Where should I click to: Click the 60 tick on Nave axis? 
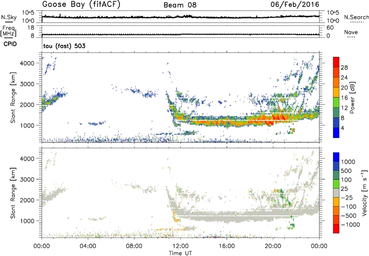pos(330,28)
